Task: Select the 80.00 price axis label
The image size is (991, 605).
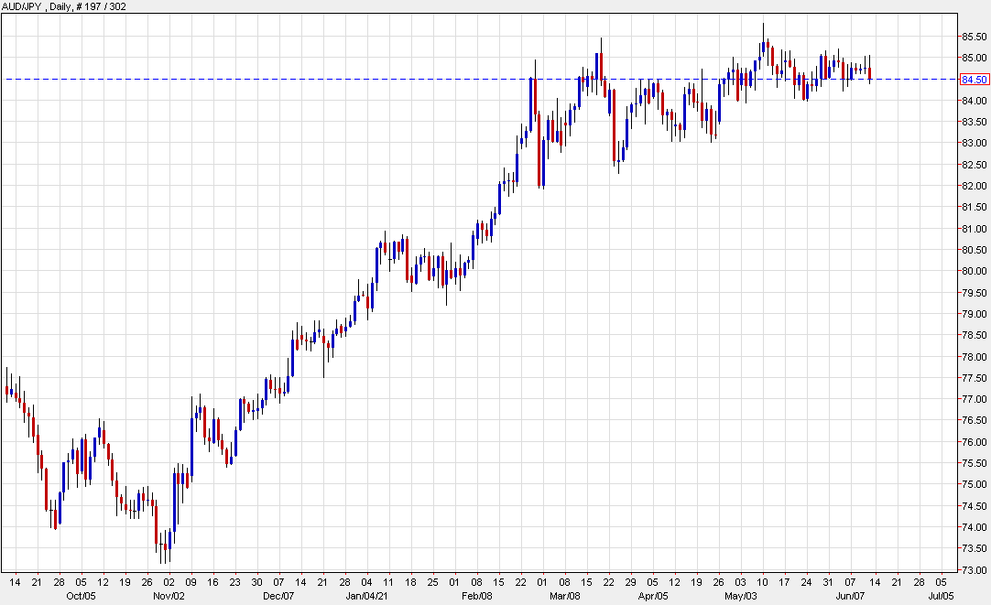Action: pyautogui.click(x=973, y=272)
